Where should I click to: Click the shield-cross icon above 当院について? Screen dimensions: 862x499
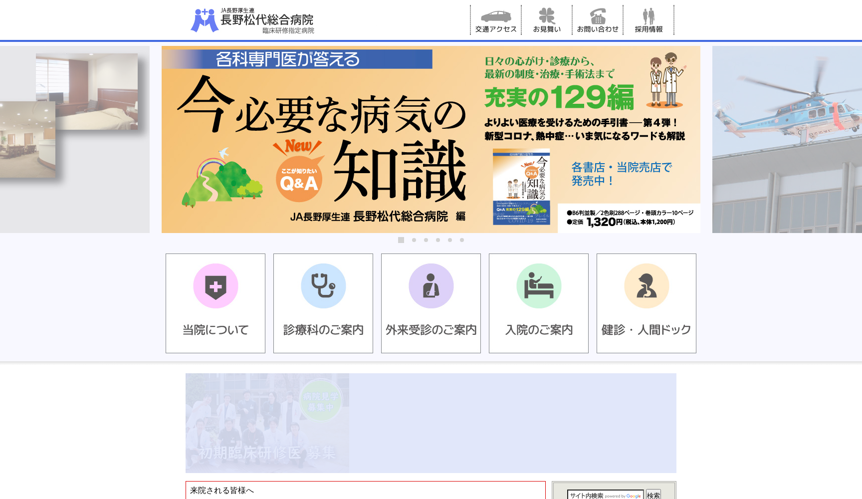pyautogui.click(x=215, y=286)
